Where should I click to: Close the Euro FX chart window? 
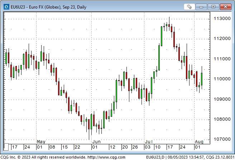[x=225, y=7]
